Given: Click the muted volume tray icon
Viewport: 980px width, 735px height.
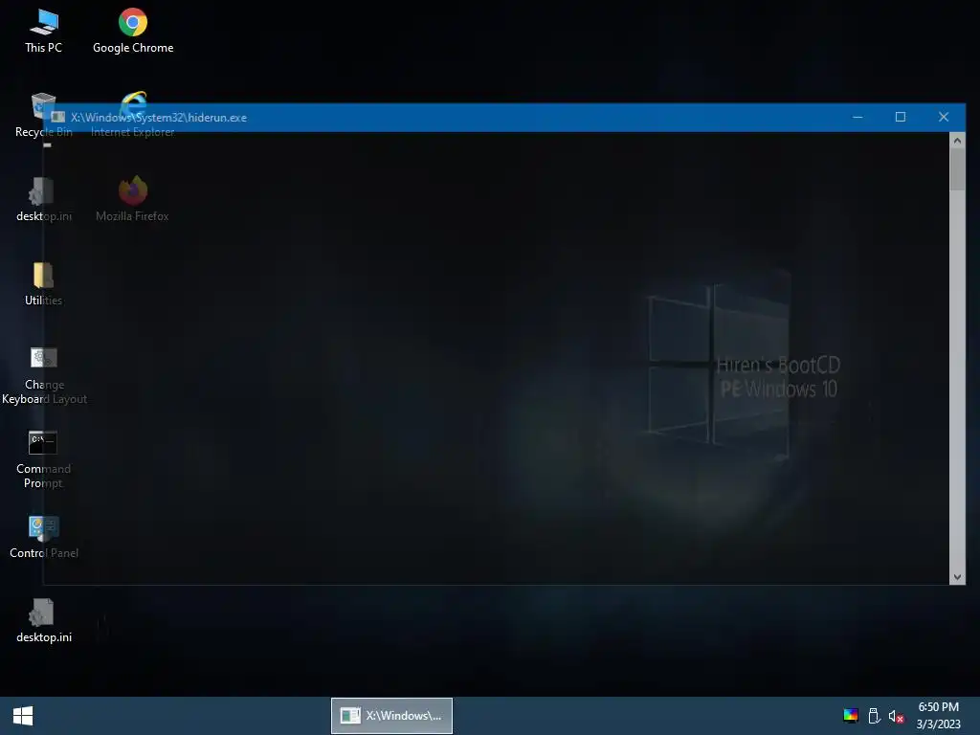Looking at the screenshot, I should tap(896, 716).
